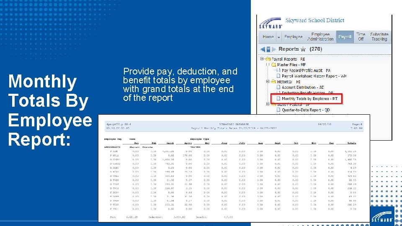Click the April column header in the report

point(188,143)
